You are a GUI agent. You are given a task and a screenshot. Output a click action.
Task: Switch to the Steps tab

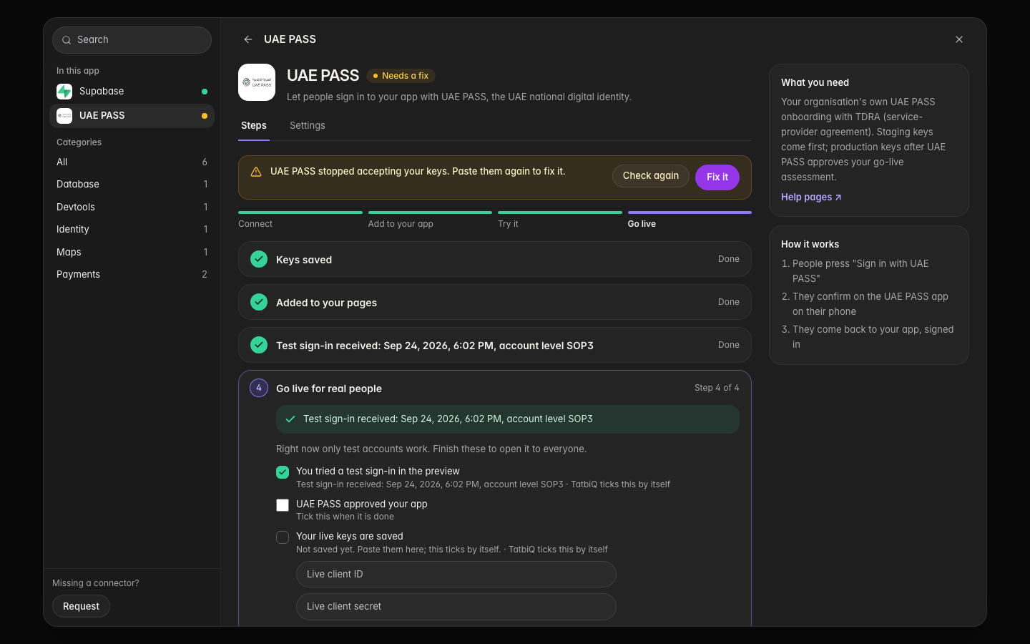254,125
